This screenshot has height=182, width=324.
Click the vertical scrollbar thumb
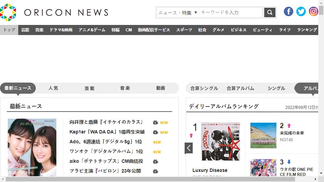click(x=321, y=10)
